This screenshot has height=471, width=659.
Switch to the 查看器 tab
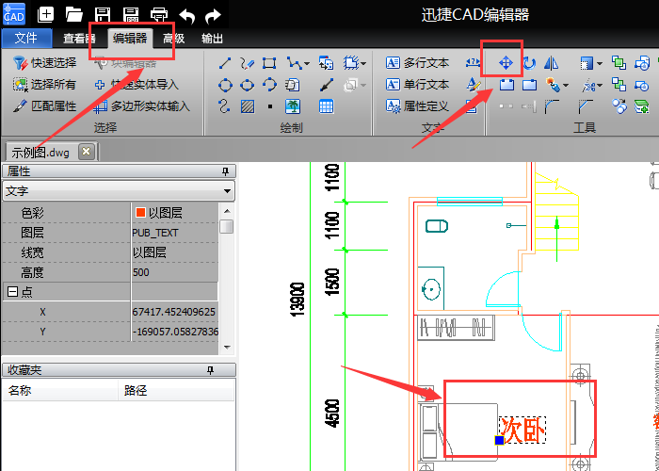click(x=79, y=39)
